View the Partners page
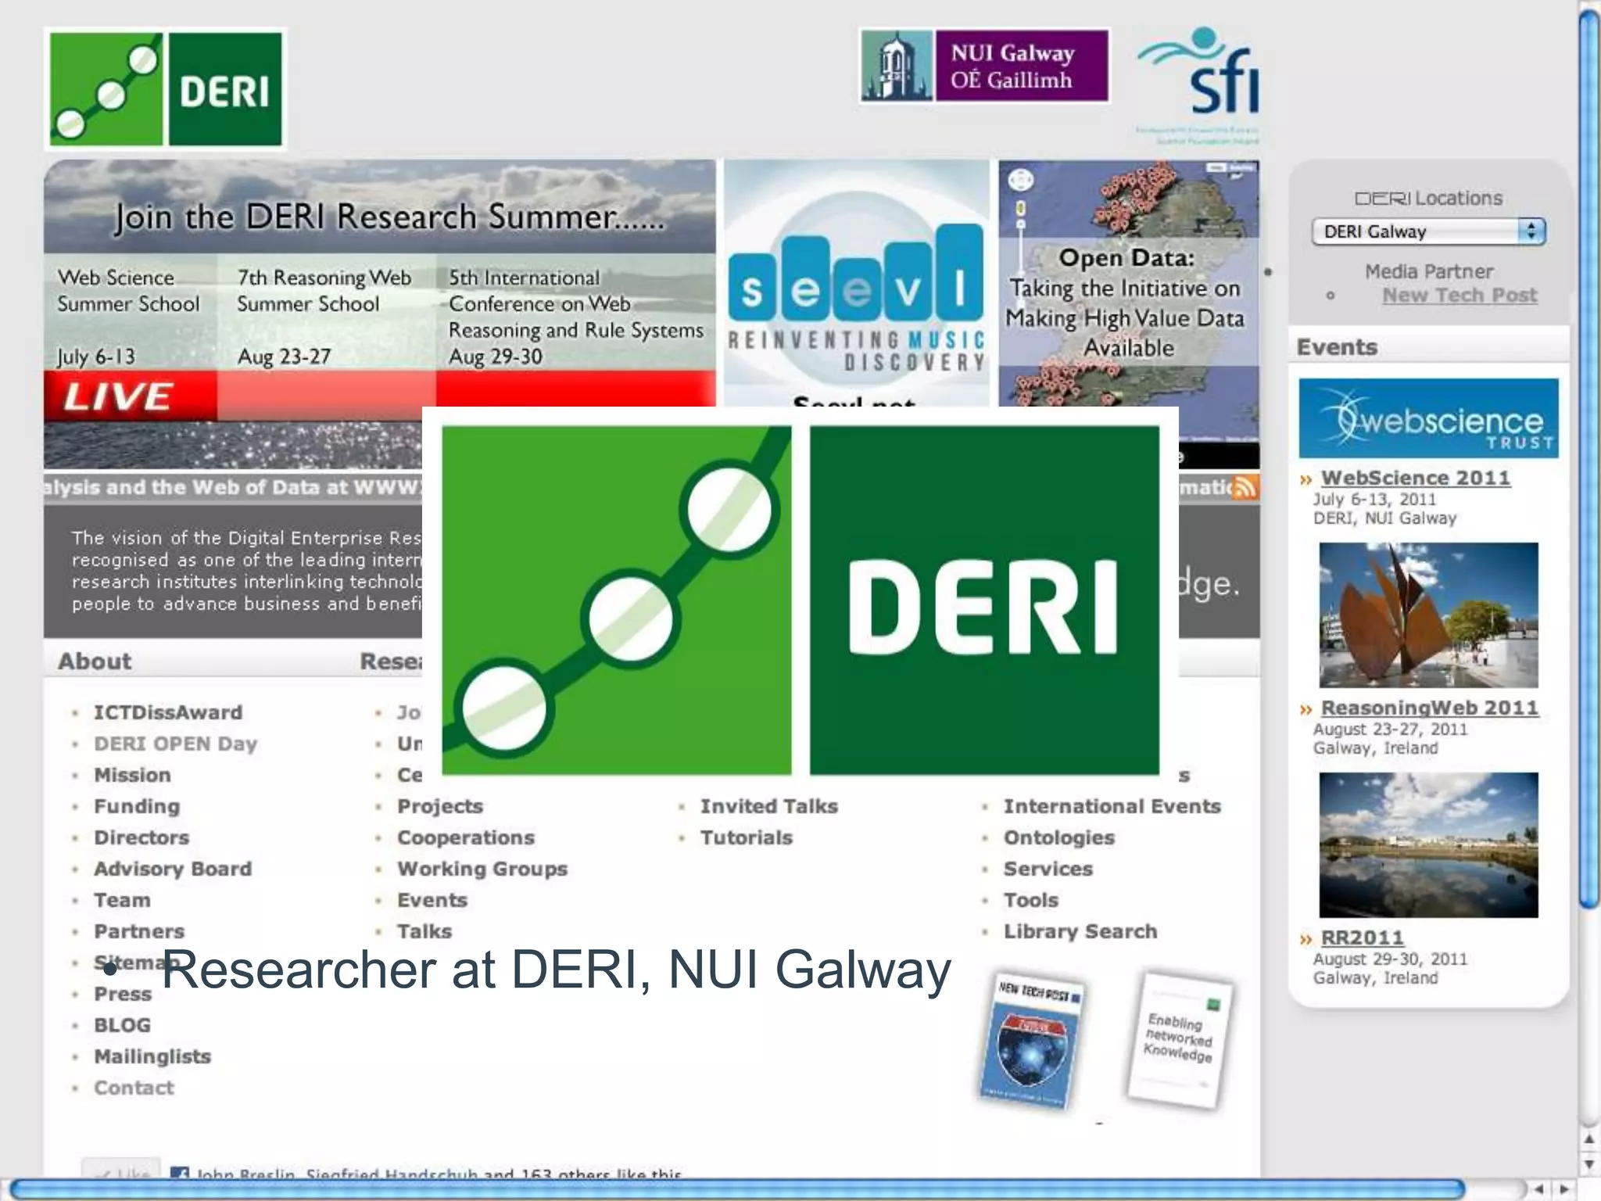 (x=139, y=931)
